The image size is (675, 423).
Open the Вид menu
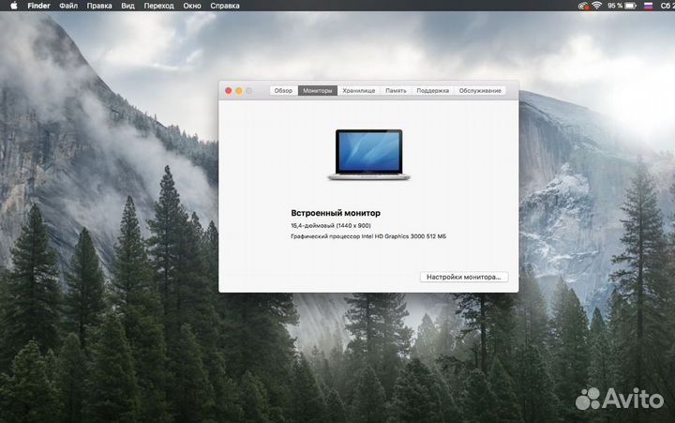point(127,6)
